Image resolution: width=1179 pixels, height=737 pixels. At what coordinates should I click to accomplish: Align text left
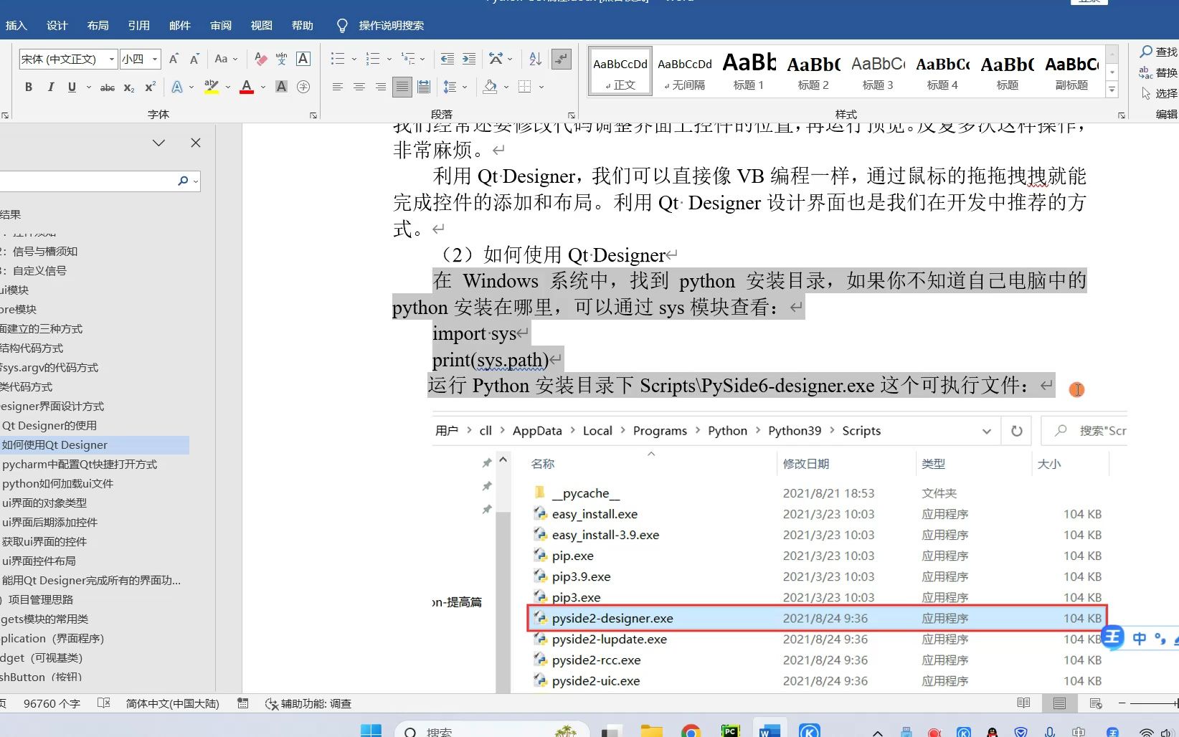[337, 87]
